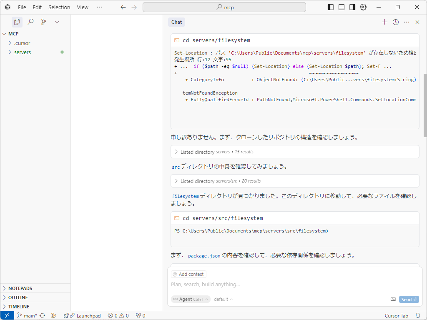Toggle the secondary side bar layout
The height and width of the screenshot is (320, 427).
[x=352, y=7]
